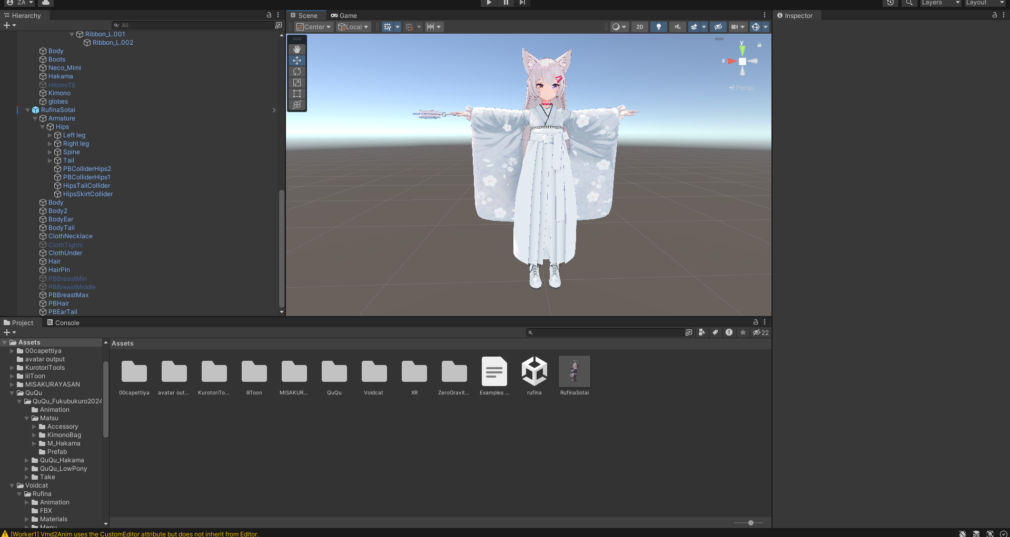1010x537 pixels.
Task: Select the Hand view tool
Action: pos(297,49)
